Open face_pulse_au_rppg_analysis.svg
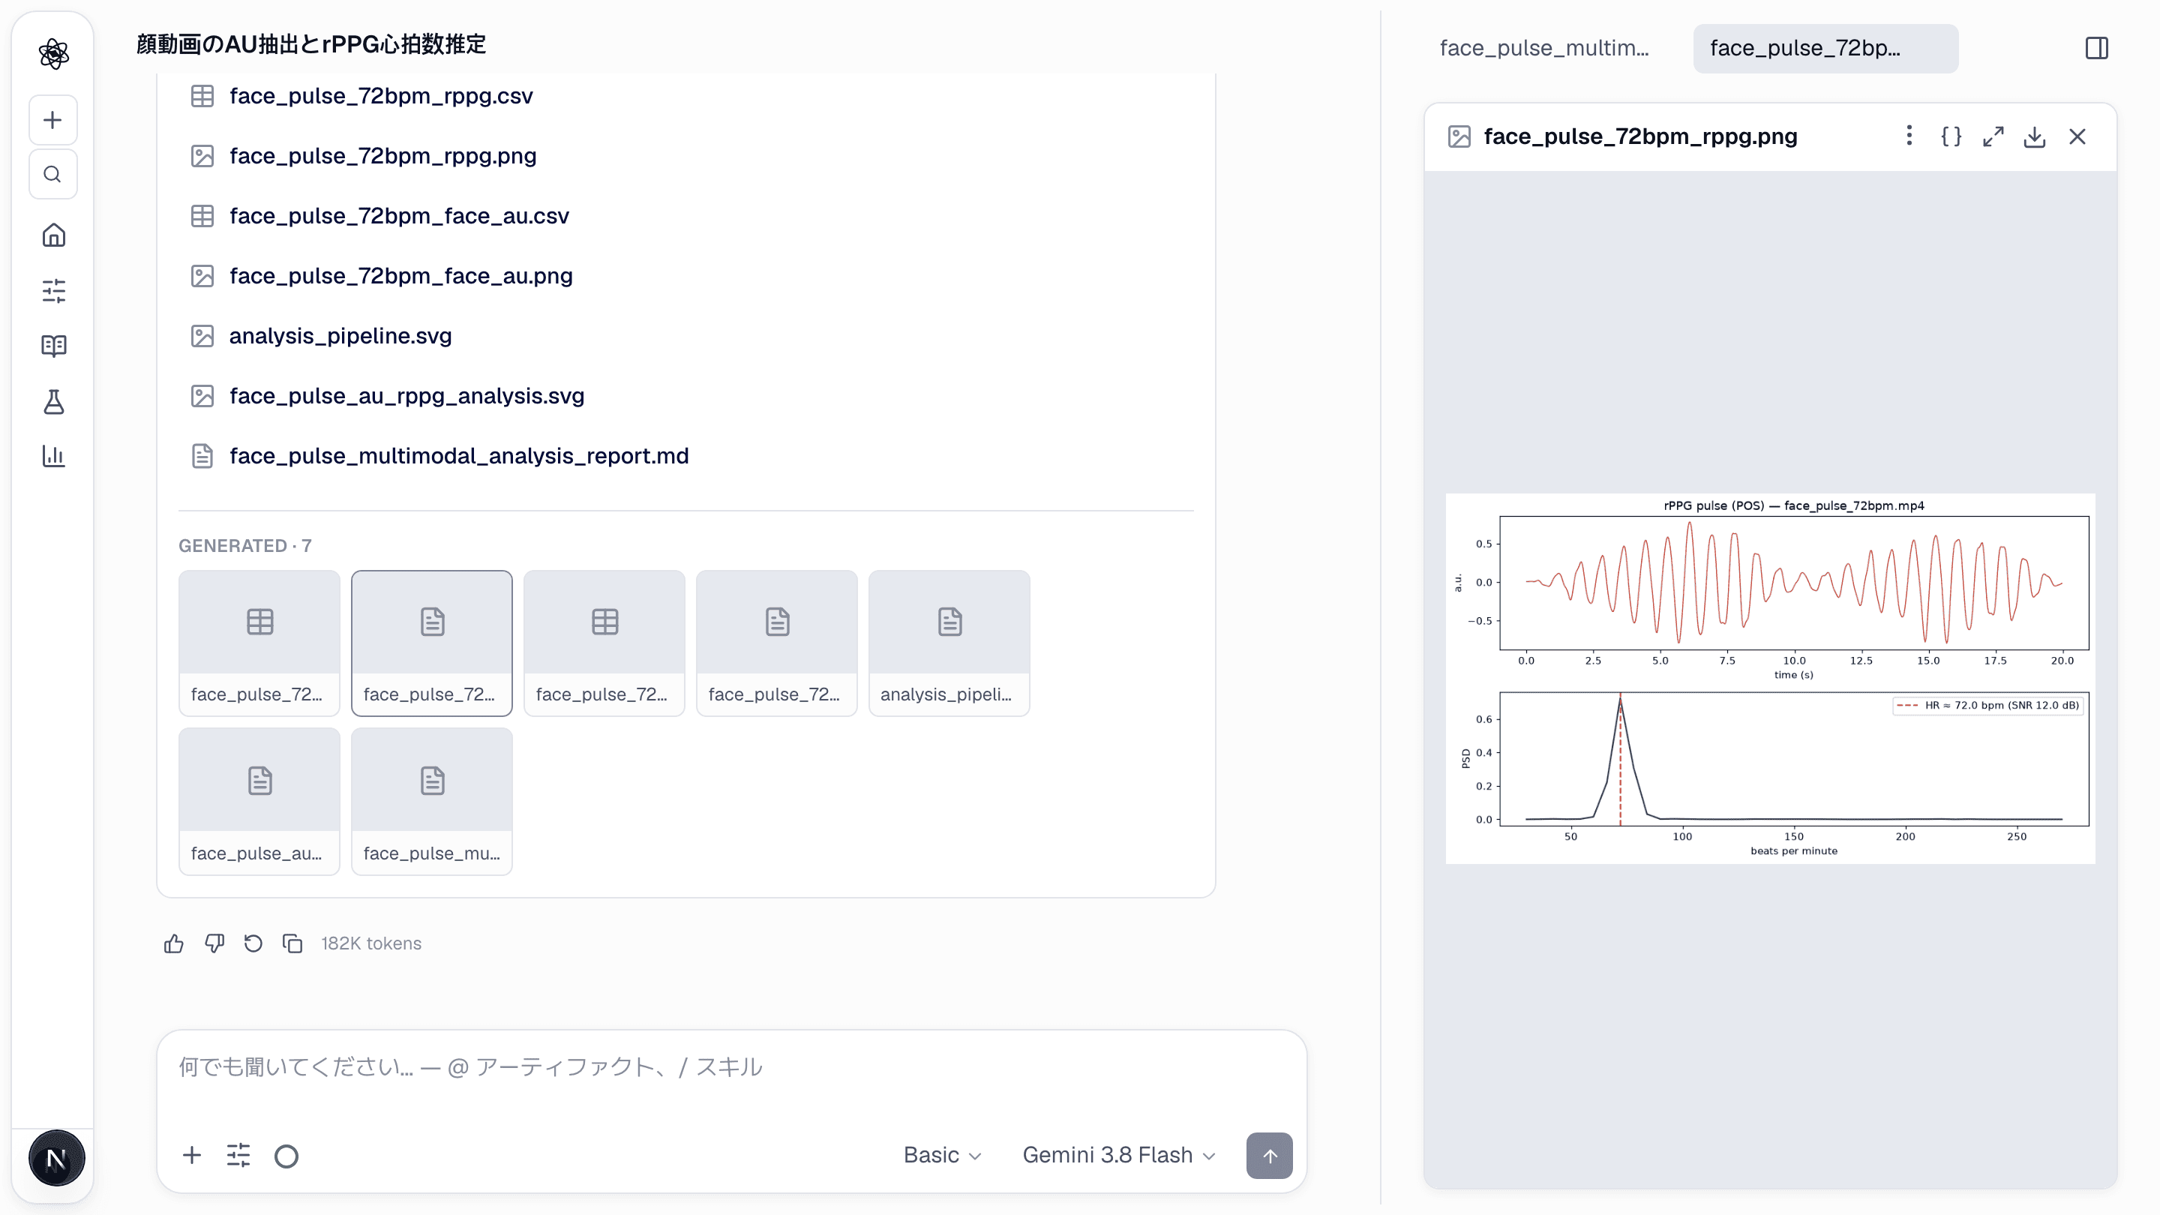2160x1215 pixels. [406, 396]
